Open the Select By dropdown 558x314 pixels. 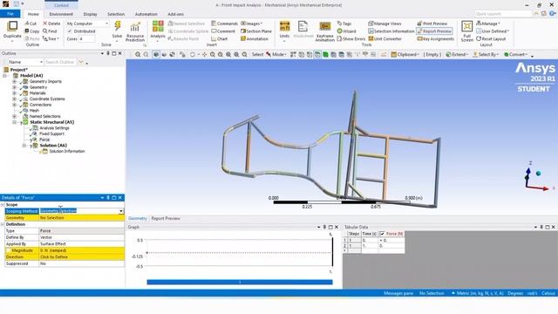(486, 54)
